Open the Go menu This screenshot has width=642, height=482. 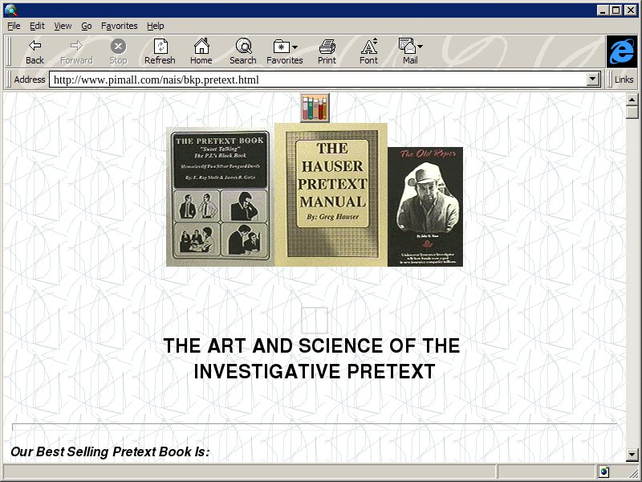(86, 26)
